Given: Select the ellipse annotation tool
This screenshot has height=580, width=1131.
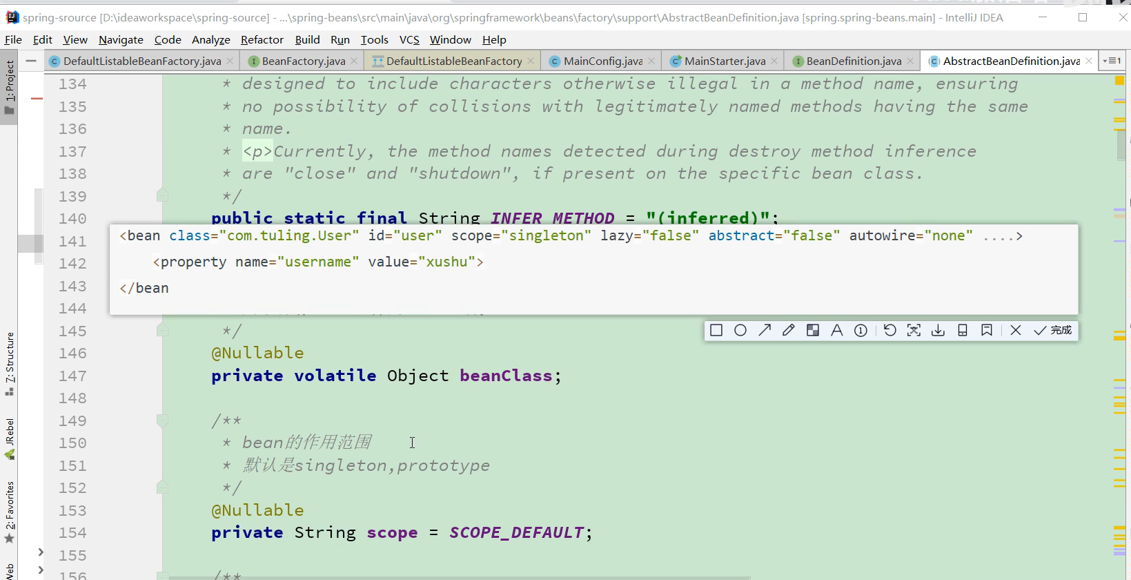Looking at the screenshot, I should [740, 331].
